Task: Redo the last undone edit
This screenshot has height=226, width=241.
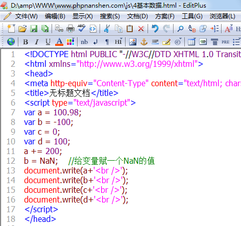Action: pos(166,29)
